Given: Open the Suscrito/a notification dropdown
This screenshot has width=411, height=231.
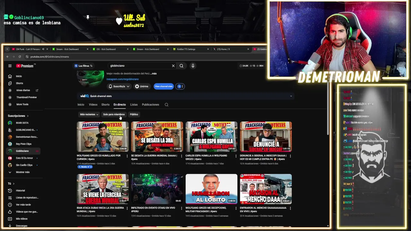Looking at the screenshot, I should point(119,86).
